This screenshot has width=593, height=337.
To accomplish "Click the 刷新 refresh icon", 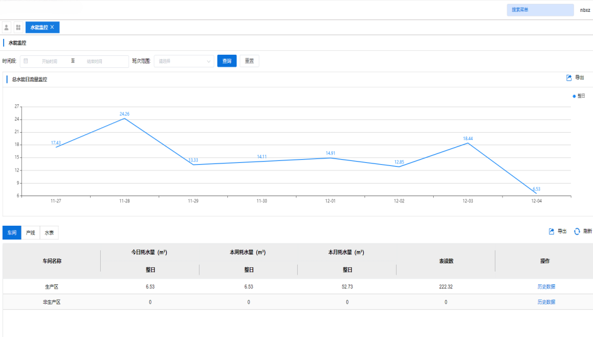I will (577, 231).
